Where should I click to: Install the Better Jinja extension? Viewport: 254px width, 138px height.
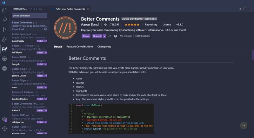[40, 76]
